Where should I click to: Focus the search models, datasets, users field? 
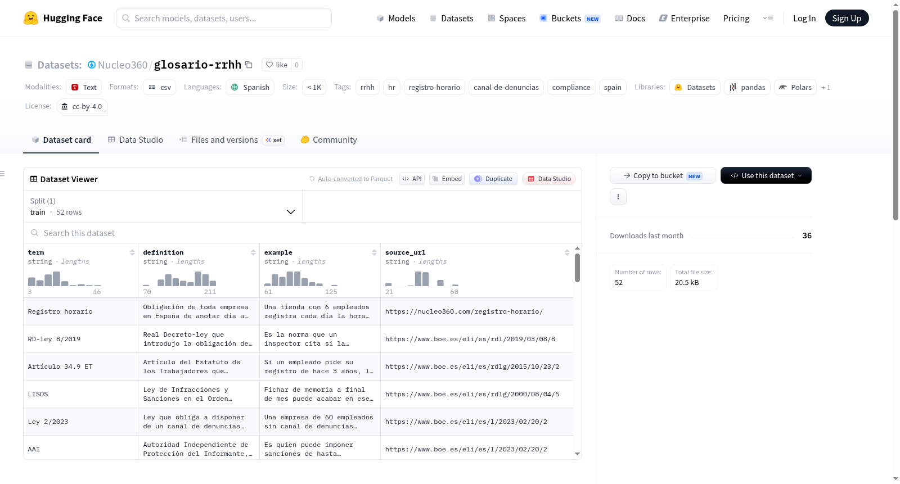click(224, 18)
